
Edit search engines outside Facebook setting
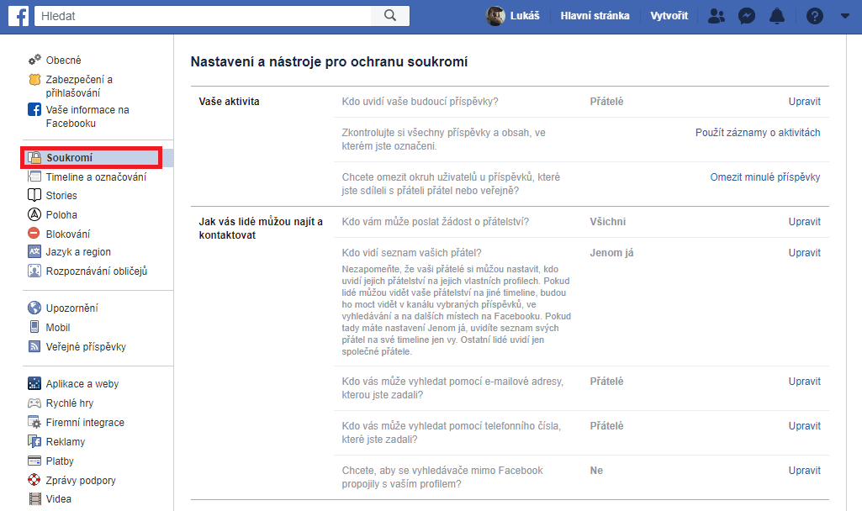pyautogui.click(x=804, y=471)
